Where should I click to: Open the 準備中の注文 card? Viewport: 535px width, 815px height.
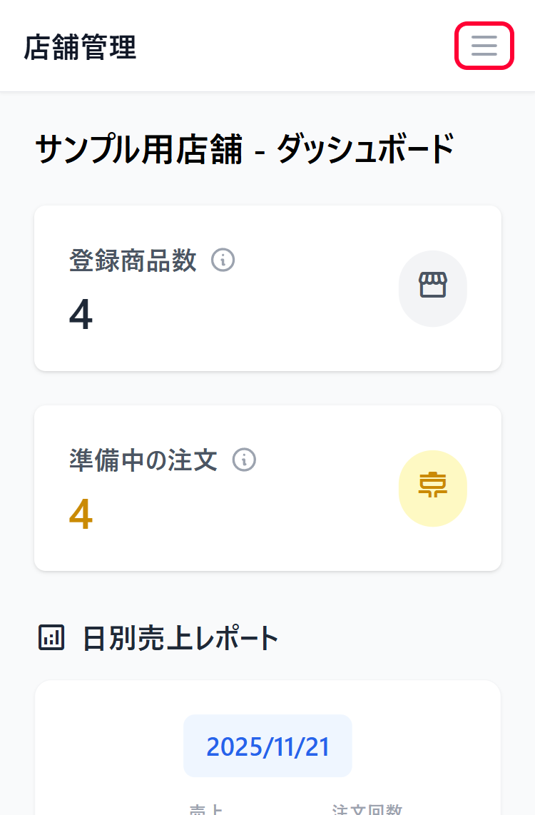coord(267,488)
